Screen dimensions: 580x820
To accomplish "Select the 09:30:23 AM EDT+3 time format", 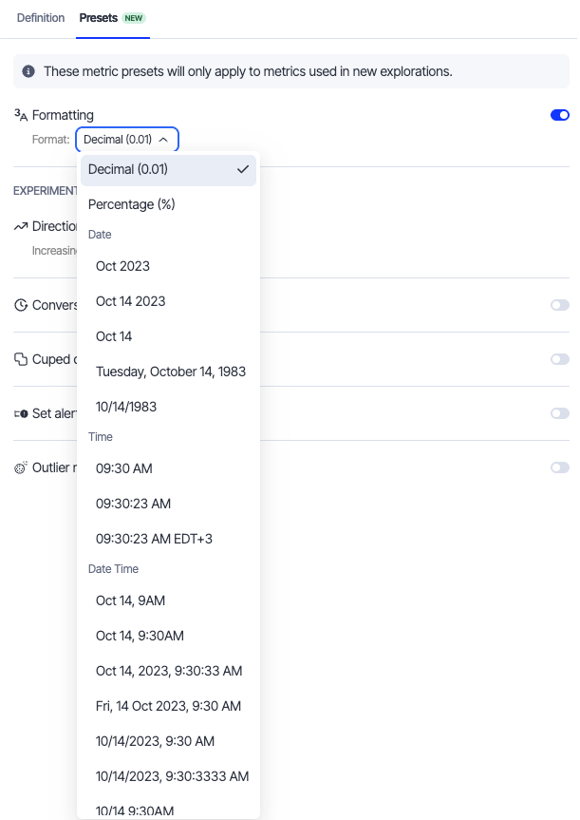I will click(154, 539).
